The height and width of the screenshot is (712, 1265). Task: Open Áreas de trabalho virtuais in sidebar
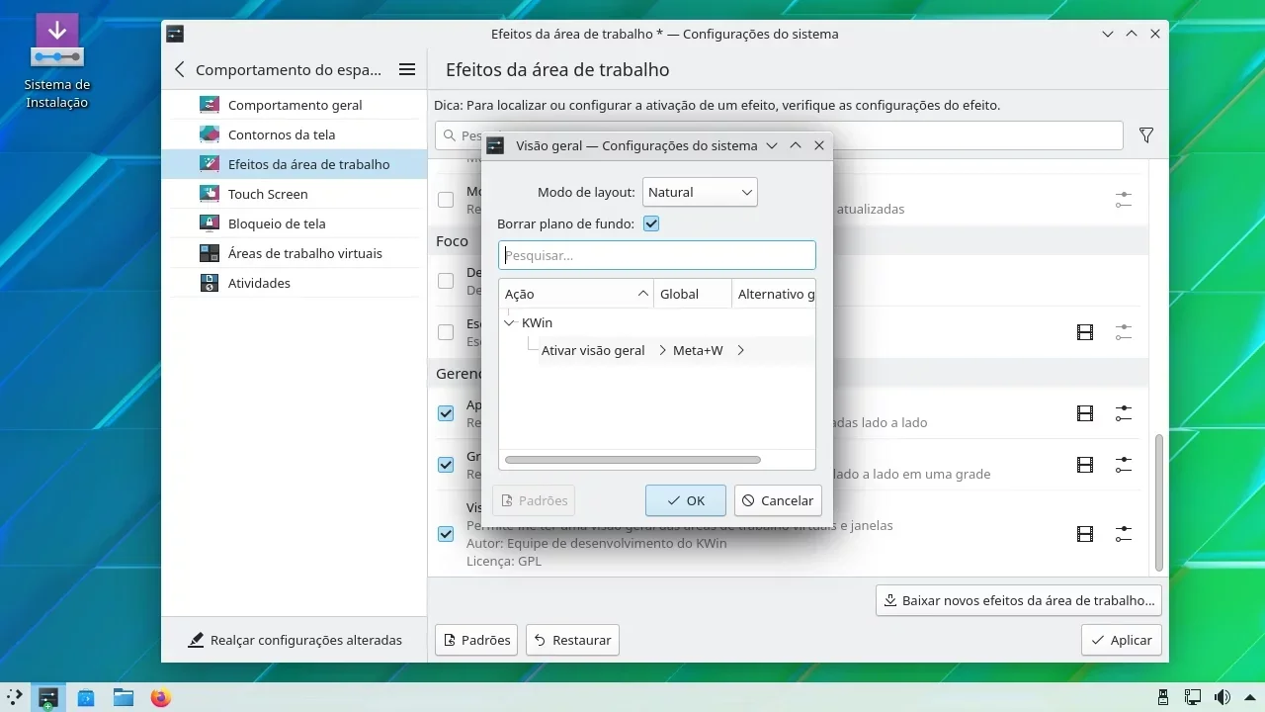pyautogui.click(x=295, y=253)
